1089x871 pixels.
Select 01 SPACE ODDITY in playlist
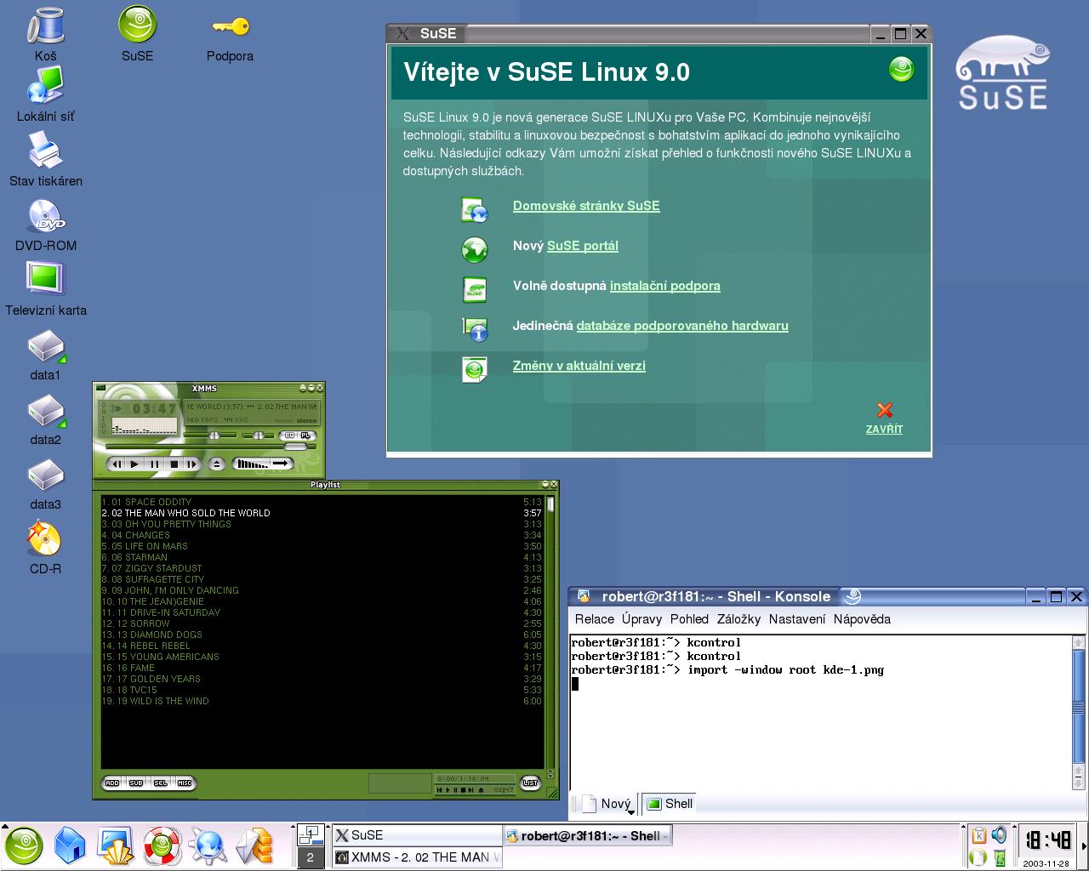(322, 502)
